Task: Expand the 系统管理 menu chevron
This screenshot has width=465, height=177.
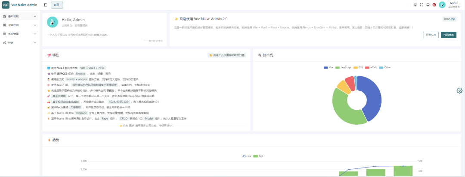Action: (35, 34)
